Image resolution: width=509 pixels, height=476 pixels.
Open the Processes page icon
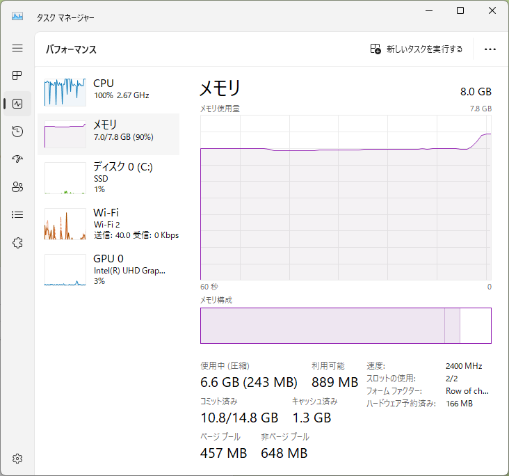coord(17,76)
